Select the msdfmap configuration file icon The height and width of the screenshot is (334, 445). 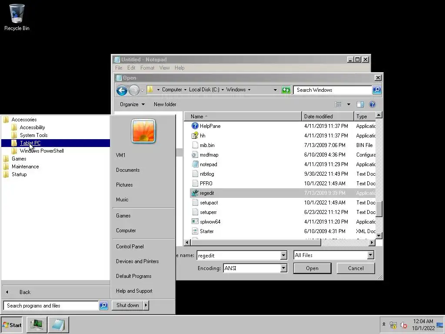195,155
